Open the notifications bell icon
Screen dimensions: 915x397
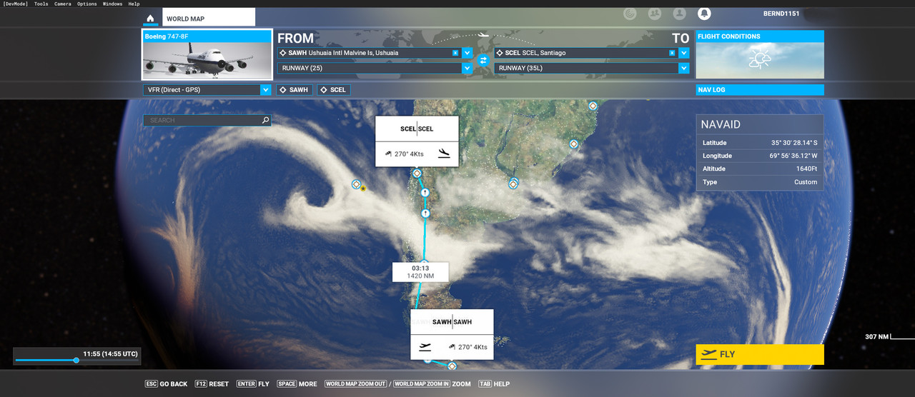(704, 14)
